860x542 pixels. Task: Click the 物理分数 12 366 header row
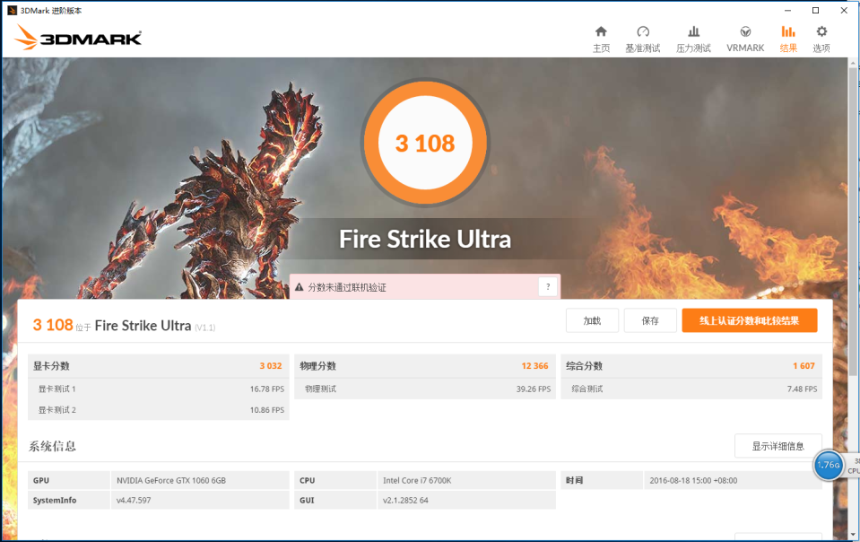[x=425, y=366]
